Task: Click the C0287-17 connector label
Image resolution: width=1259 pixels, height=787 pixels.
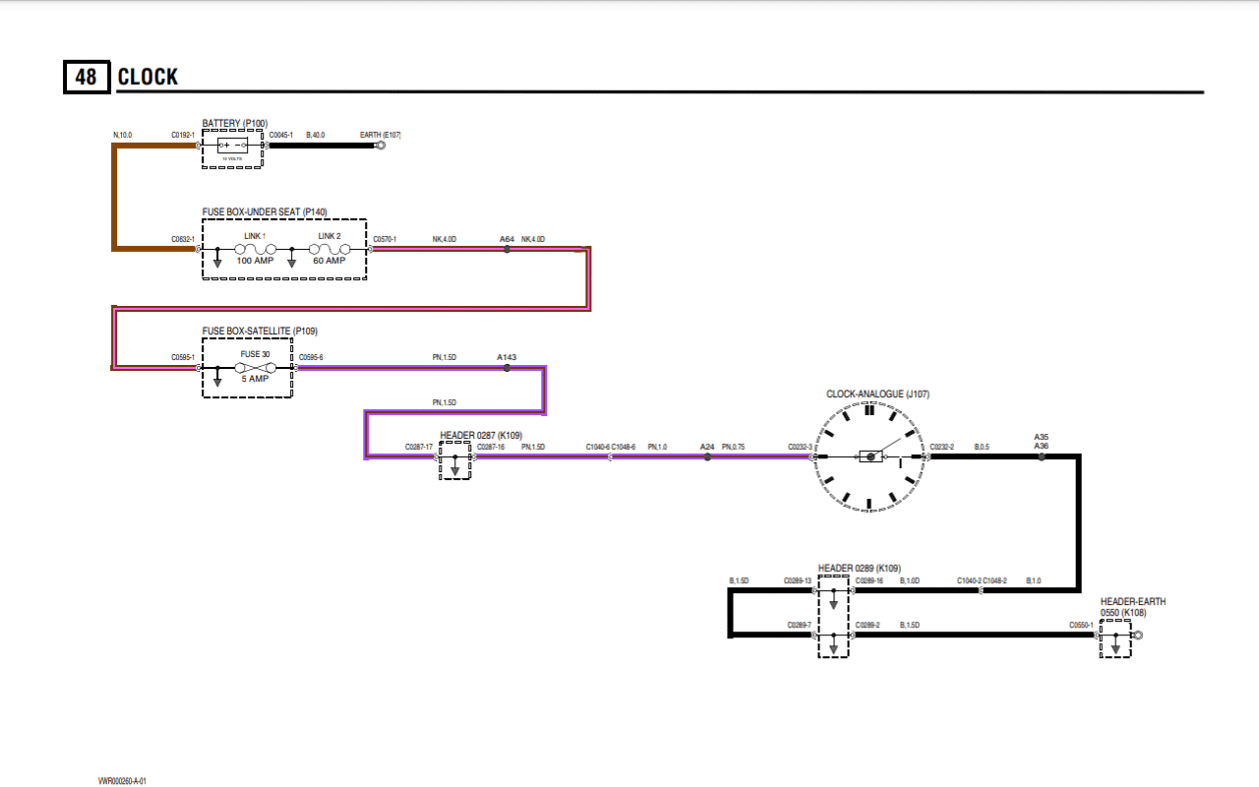Action: [419, 447]
